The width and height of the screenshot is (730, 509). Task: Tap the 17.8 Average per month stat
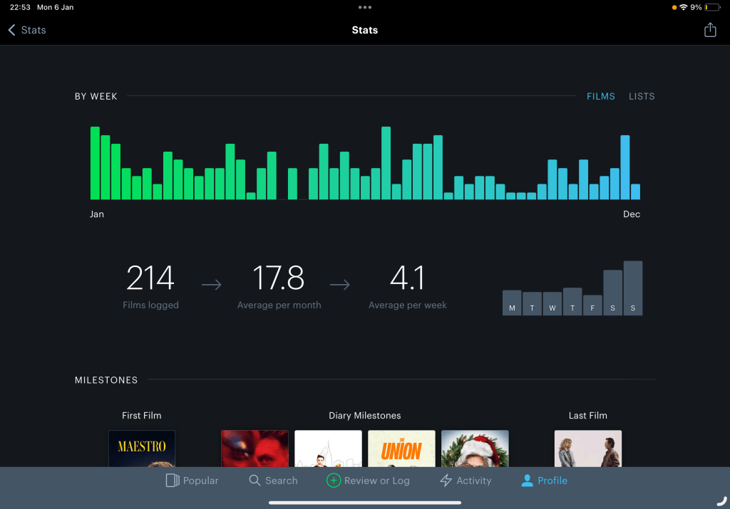[279, 278]
